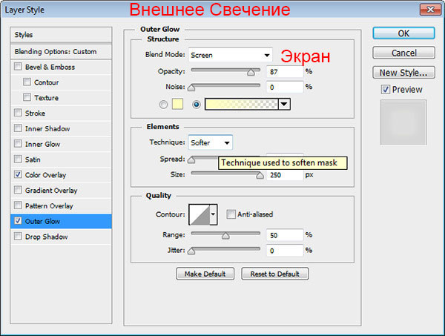Click the Contour shape thumbnail

click(200, 214)
